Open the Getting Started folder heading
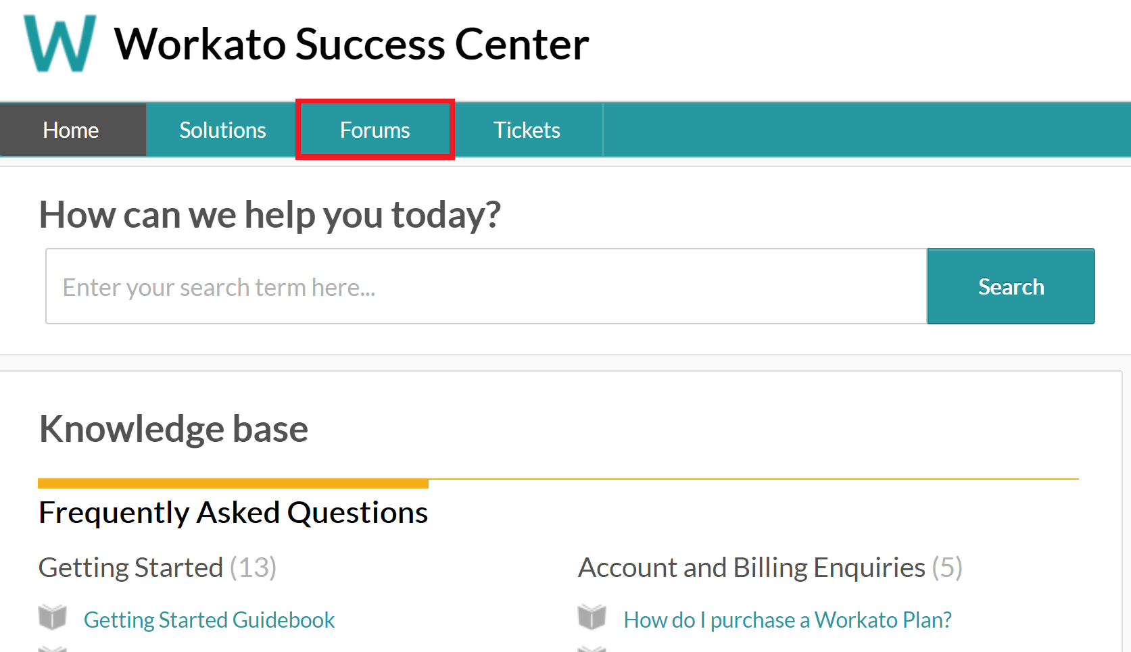The width and height of the screenshot is (1131, 652). (x=130, y=568)
